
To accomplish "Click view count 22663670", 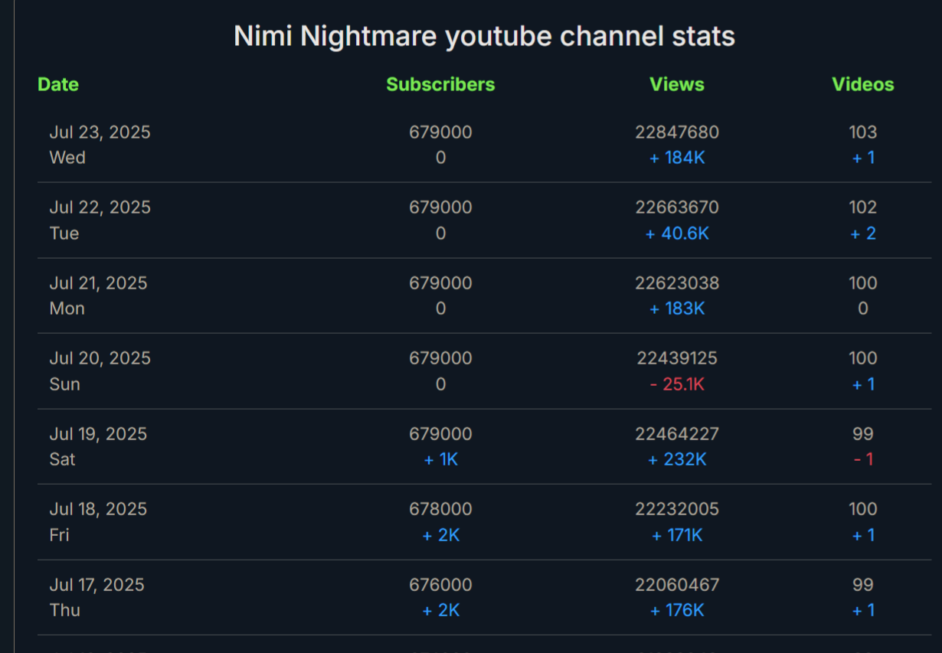I will point(677,207).
